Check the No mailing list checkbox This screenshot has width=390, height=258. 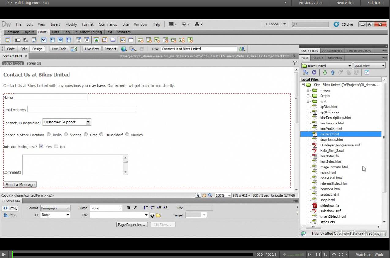click(x=56, y=146)
